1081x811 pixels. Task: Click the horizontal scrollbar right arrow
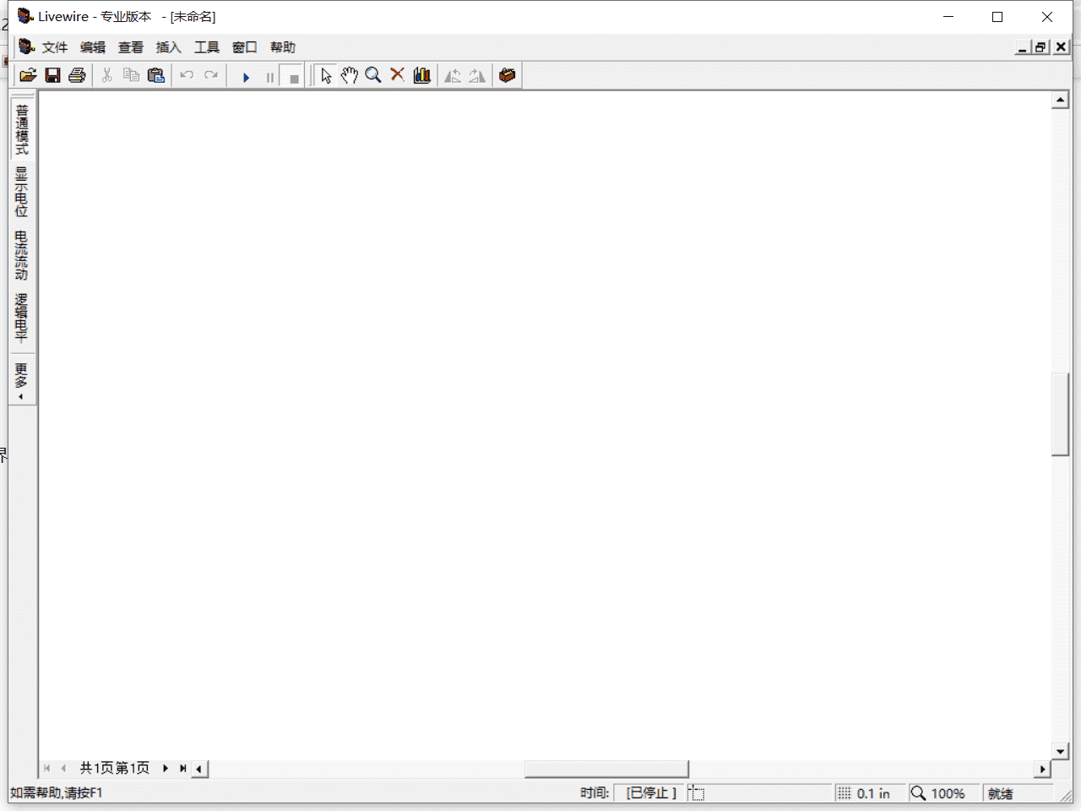[x=1043, y=769]
